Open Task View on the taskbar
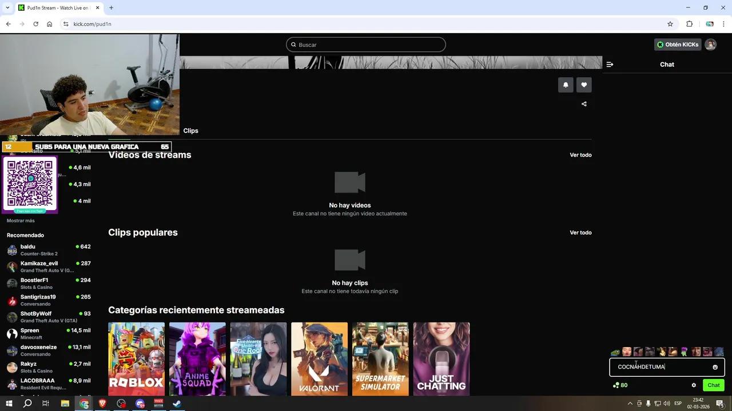This screenshot has width=732, height=411. tap(46, 404)
